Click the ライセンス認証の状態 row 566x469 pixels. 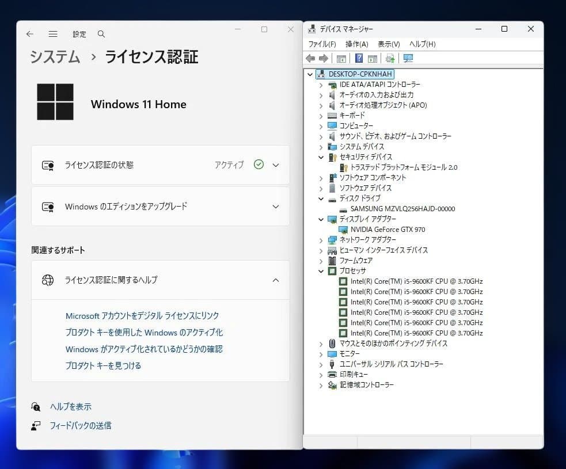pos(160,165)
